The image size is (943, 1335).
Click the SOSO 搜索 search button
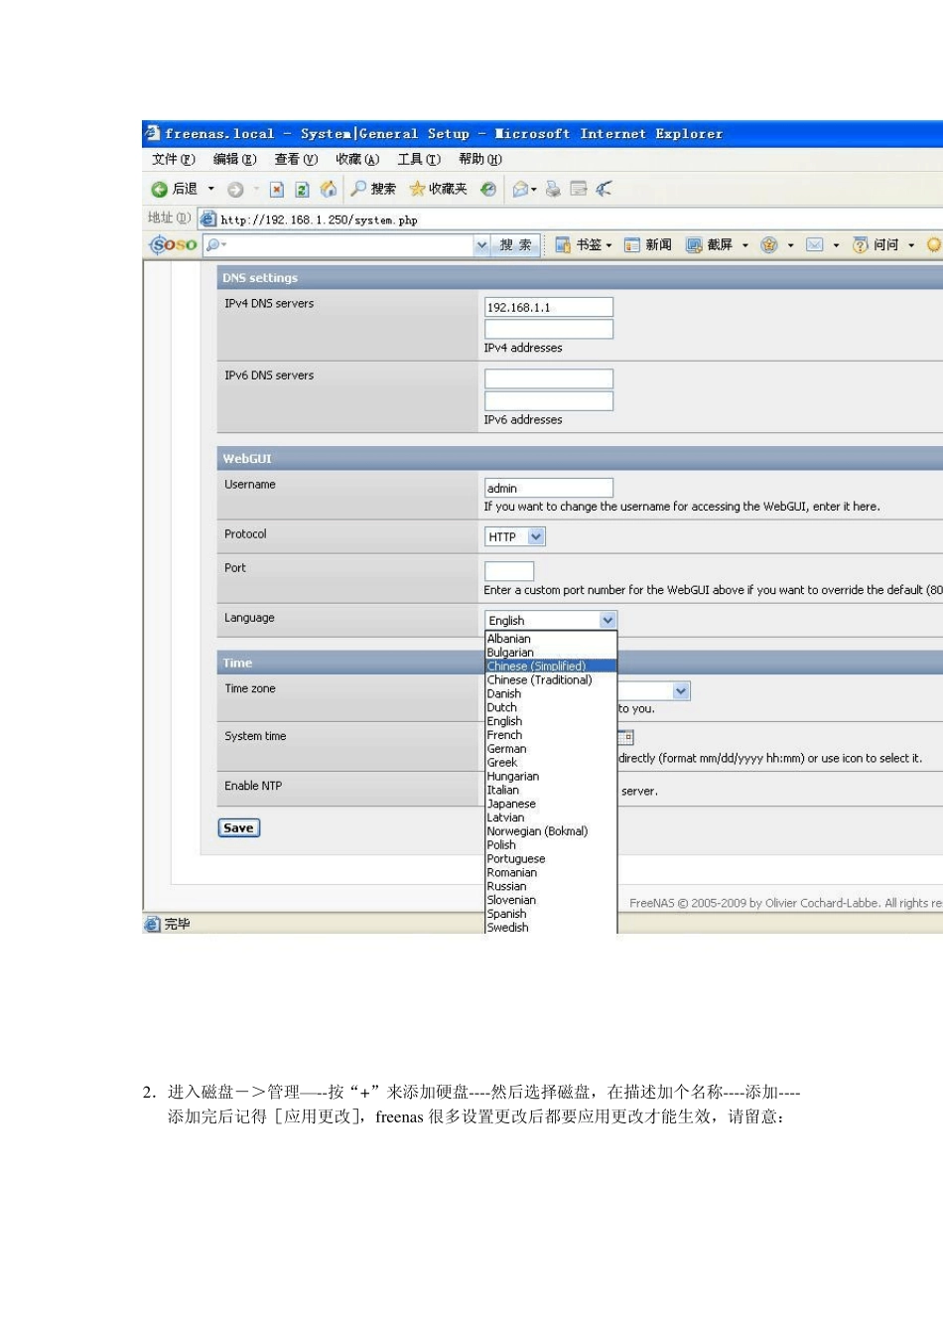(x=516, y=244)
